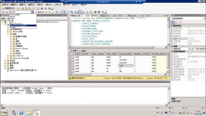Collapse the 连接详细信息 section in Properties
Viewport: 206px width, 116px height.
pos(172,52)
